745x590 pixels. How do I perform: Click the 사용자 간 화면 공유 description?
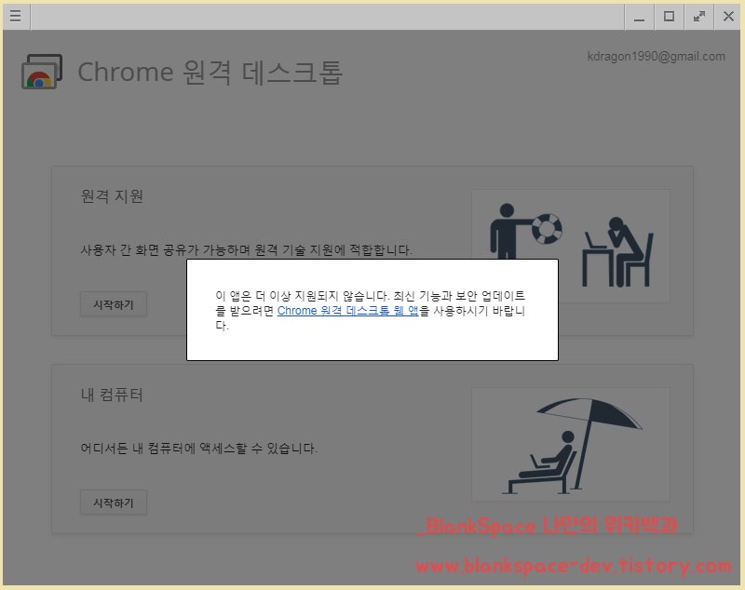pyautogui.click(x=246, y=249)
